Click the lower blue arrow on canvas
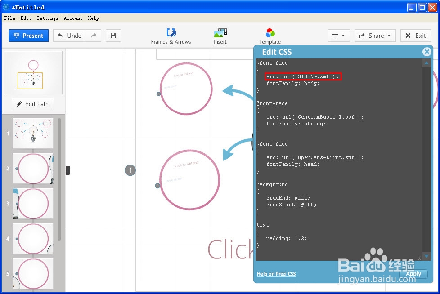440x294 pixels. coord(238,149)
